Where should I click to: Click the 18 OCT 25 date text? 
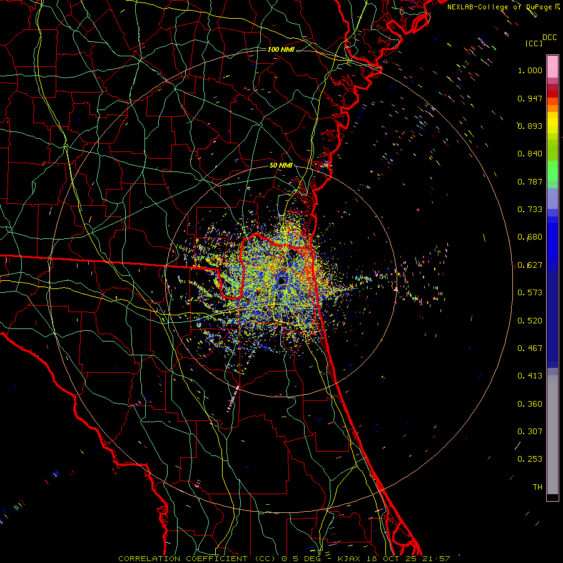coord(393,559)
